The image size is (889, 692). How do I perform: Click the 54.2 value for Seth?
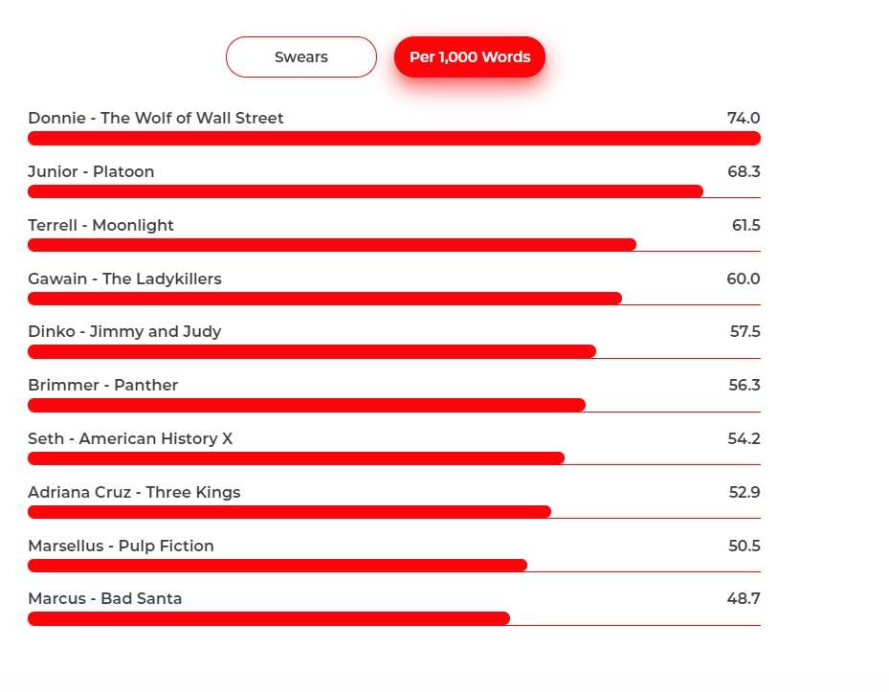coord(744,439)
